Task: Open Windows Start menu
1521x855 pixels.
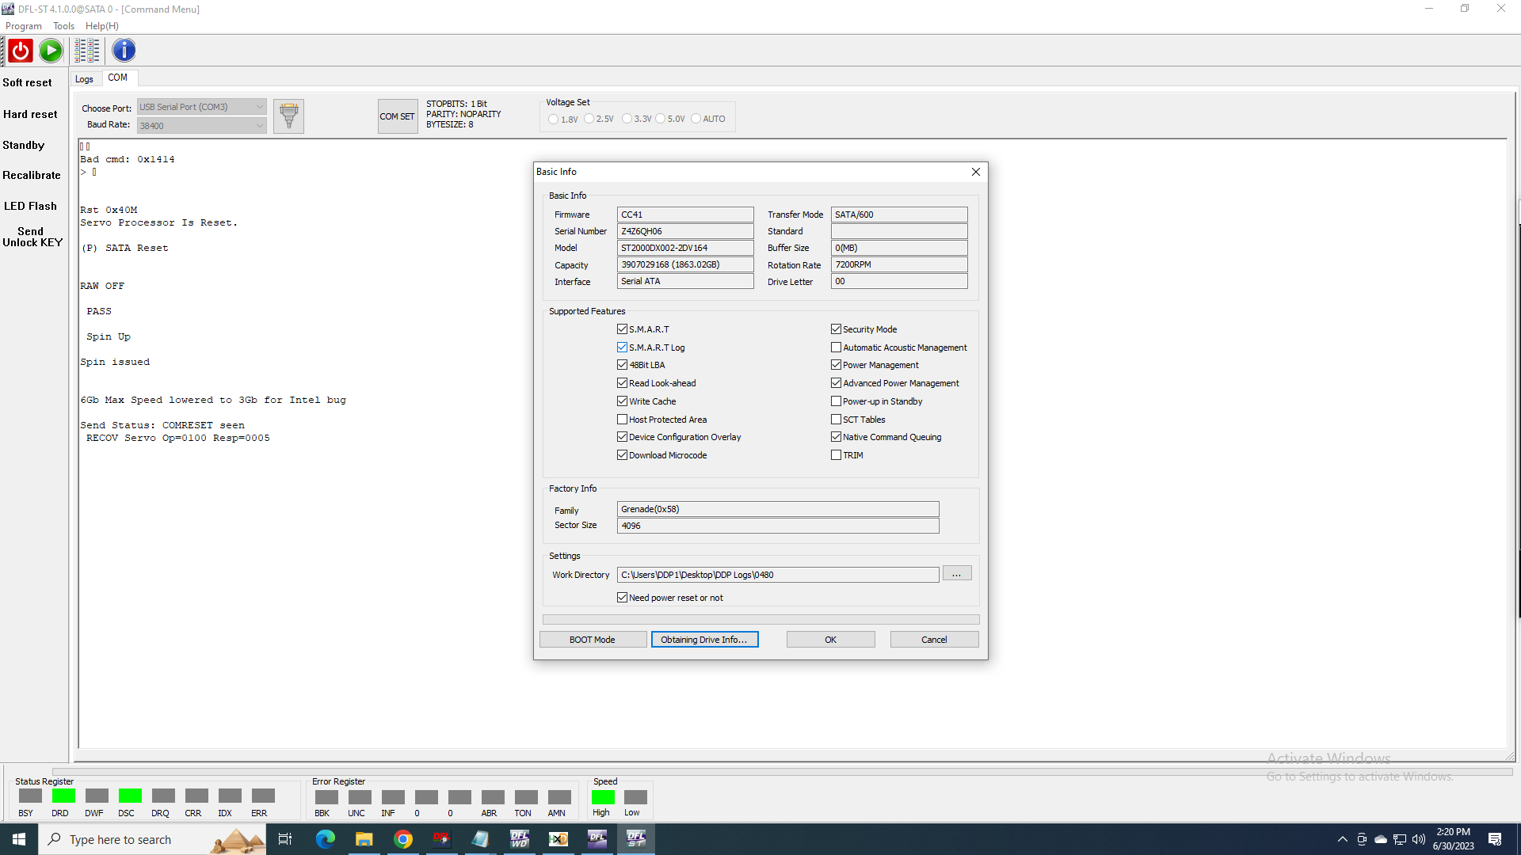Action: [19, 839]
